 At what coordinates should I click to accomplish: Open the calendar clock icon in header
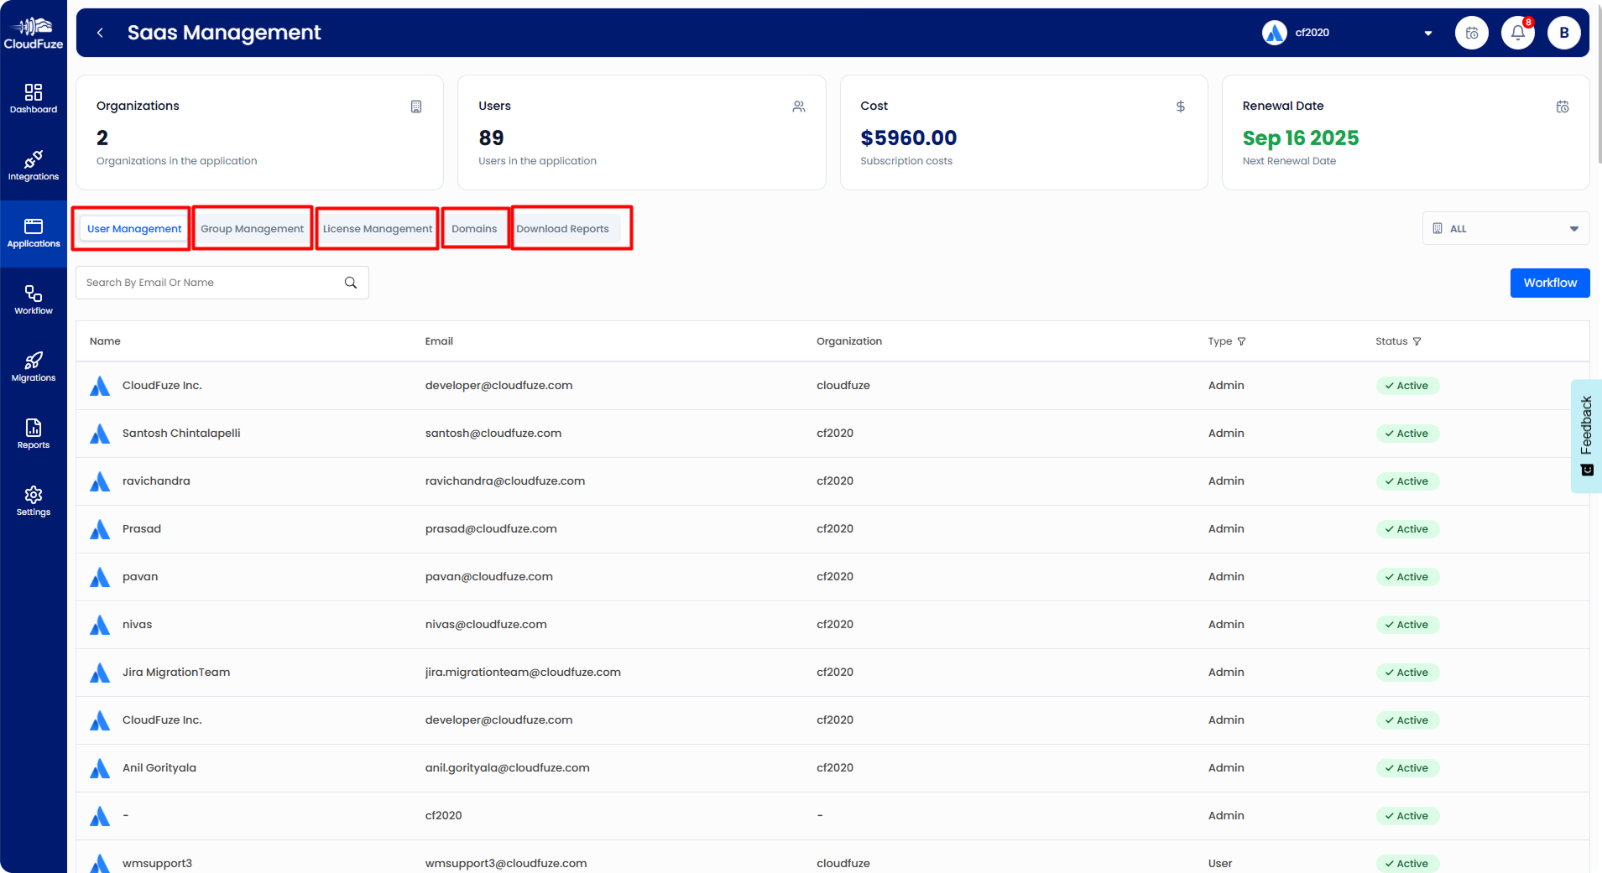click(1472, 33)
